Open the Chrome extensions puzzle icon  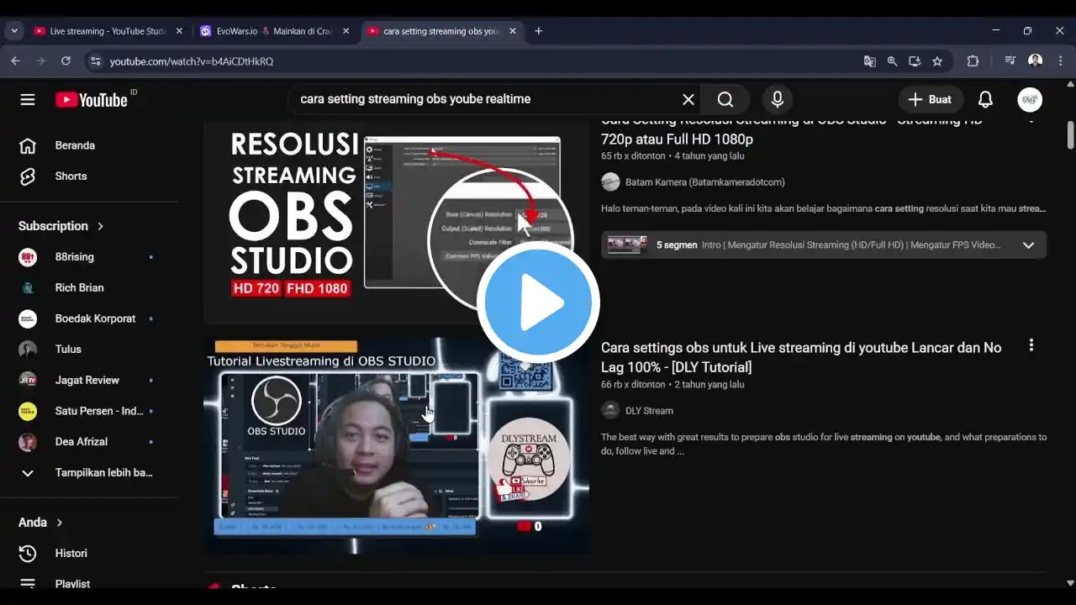tap(973, 61)
